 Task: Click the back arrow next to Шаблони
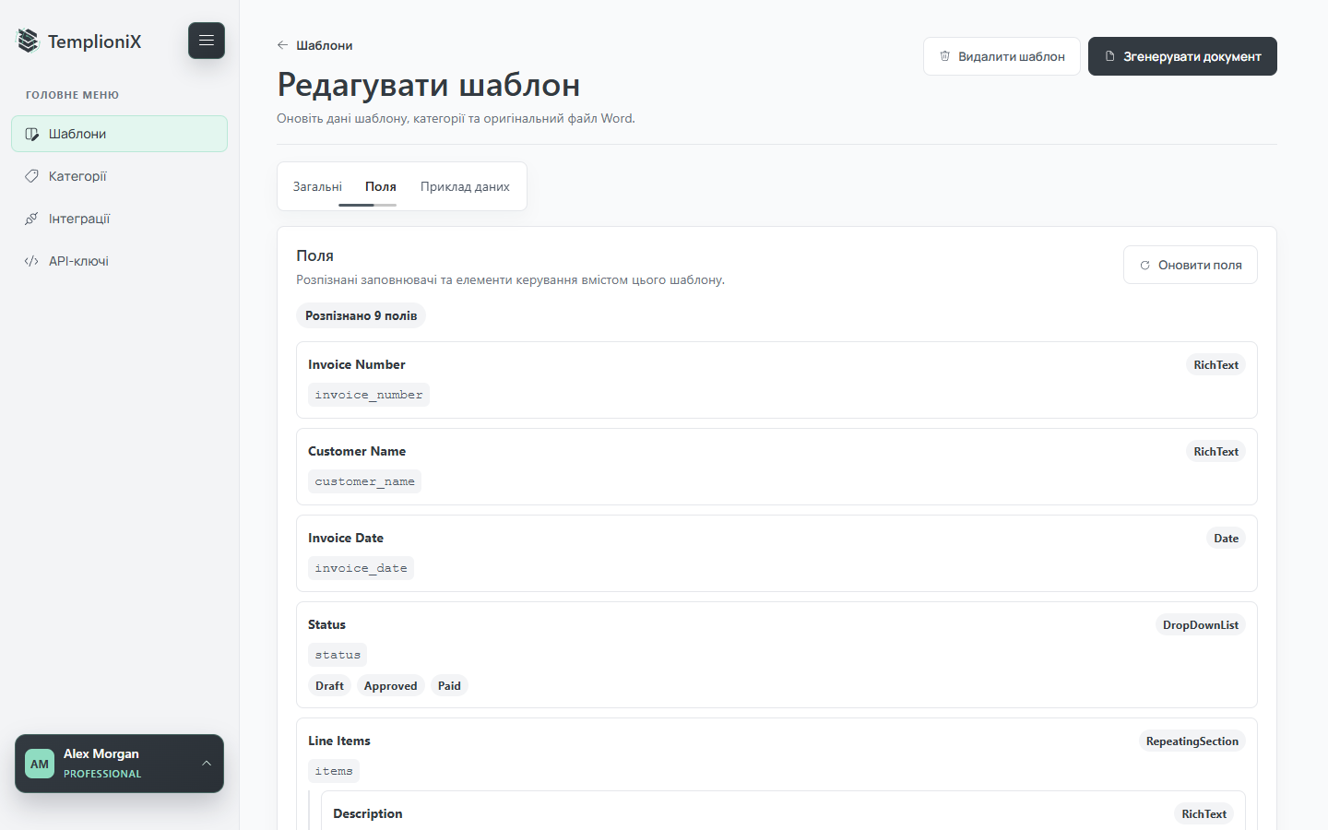point(283,45)
